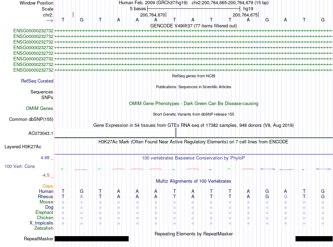
Task: Select the Elephant alignment row label
Action: coord(44,212)
